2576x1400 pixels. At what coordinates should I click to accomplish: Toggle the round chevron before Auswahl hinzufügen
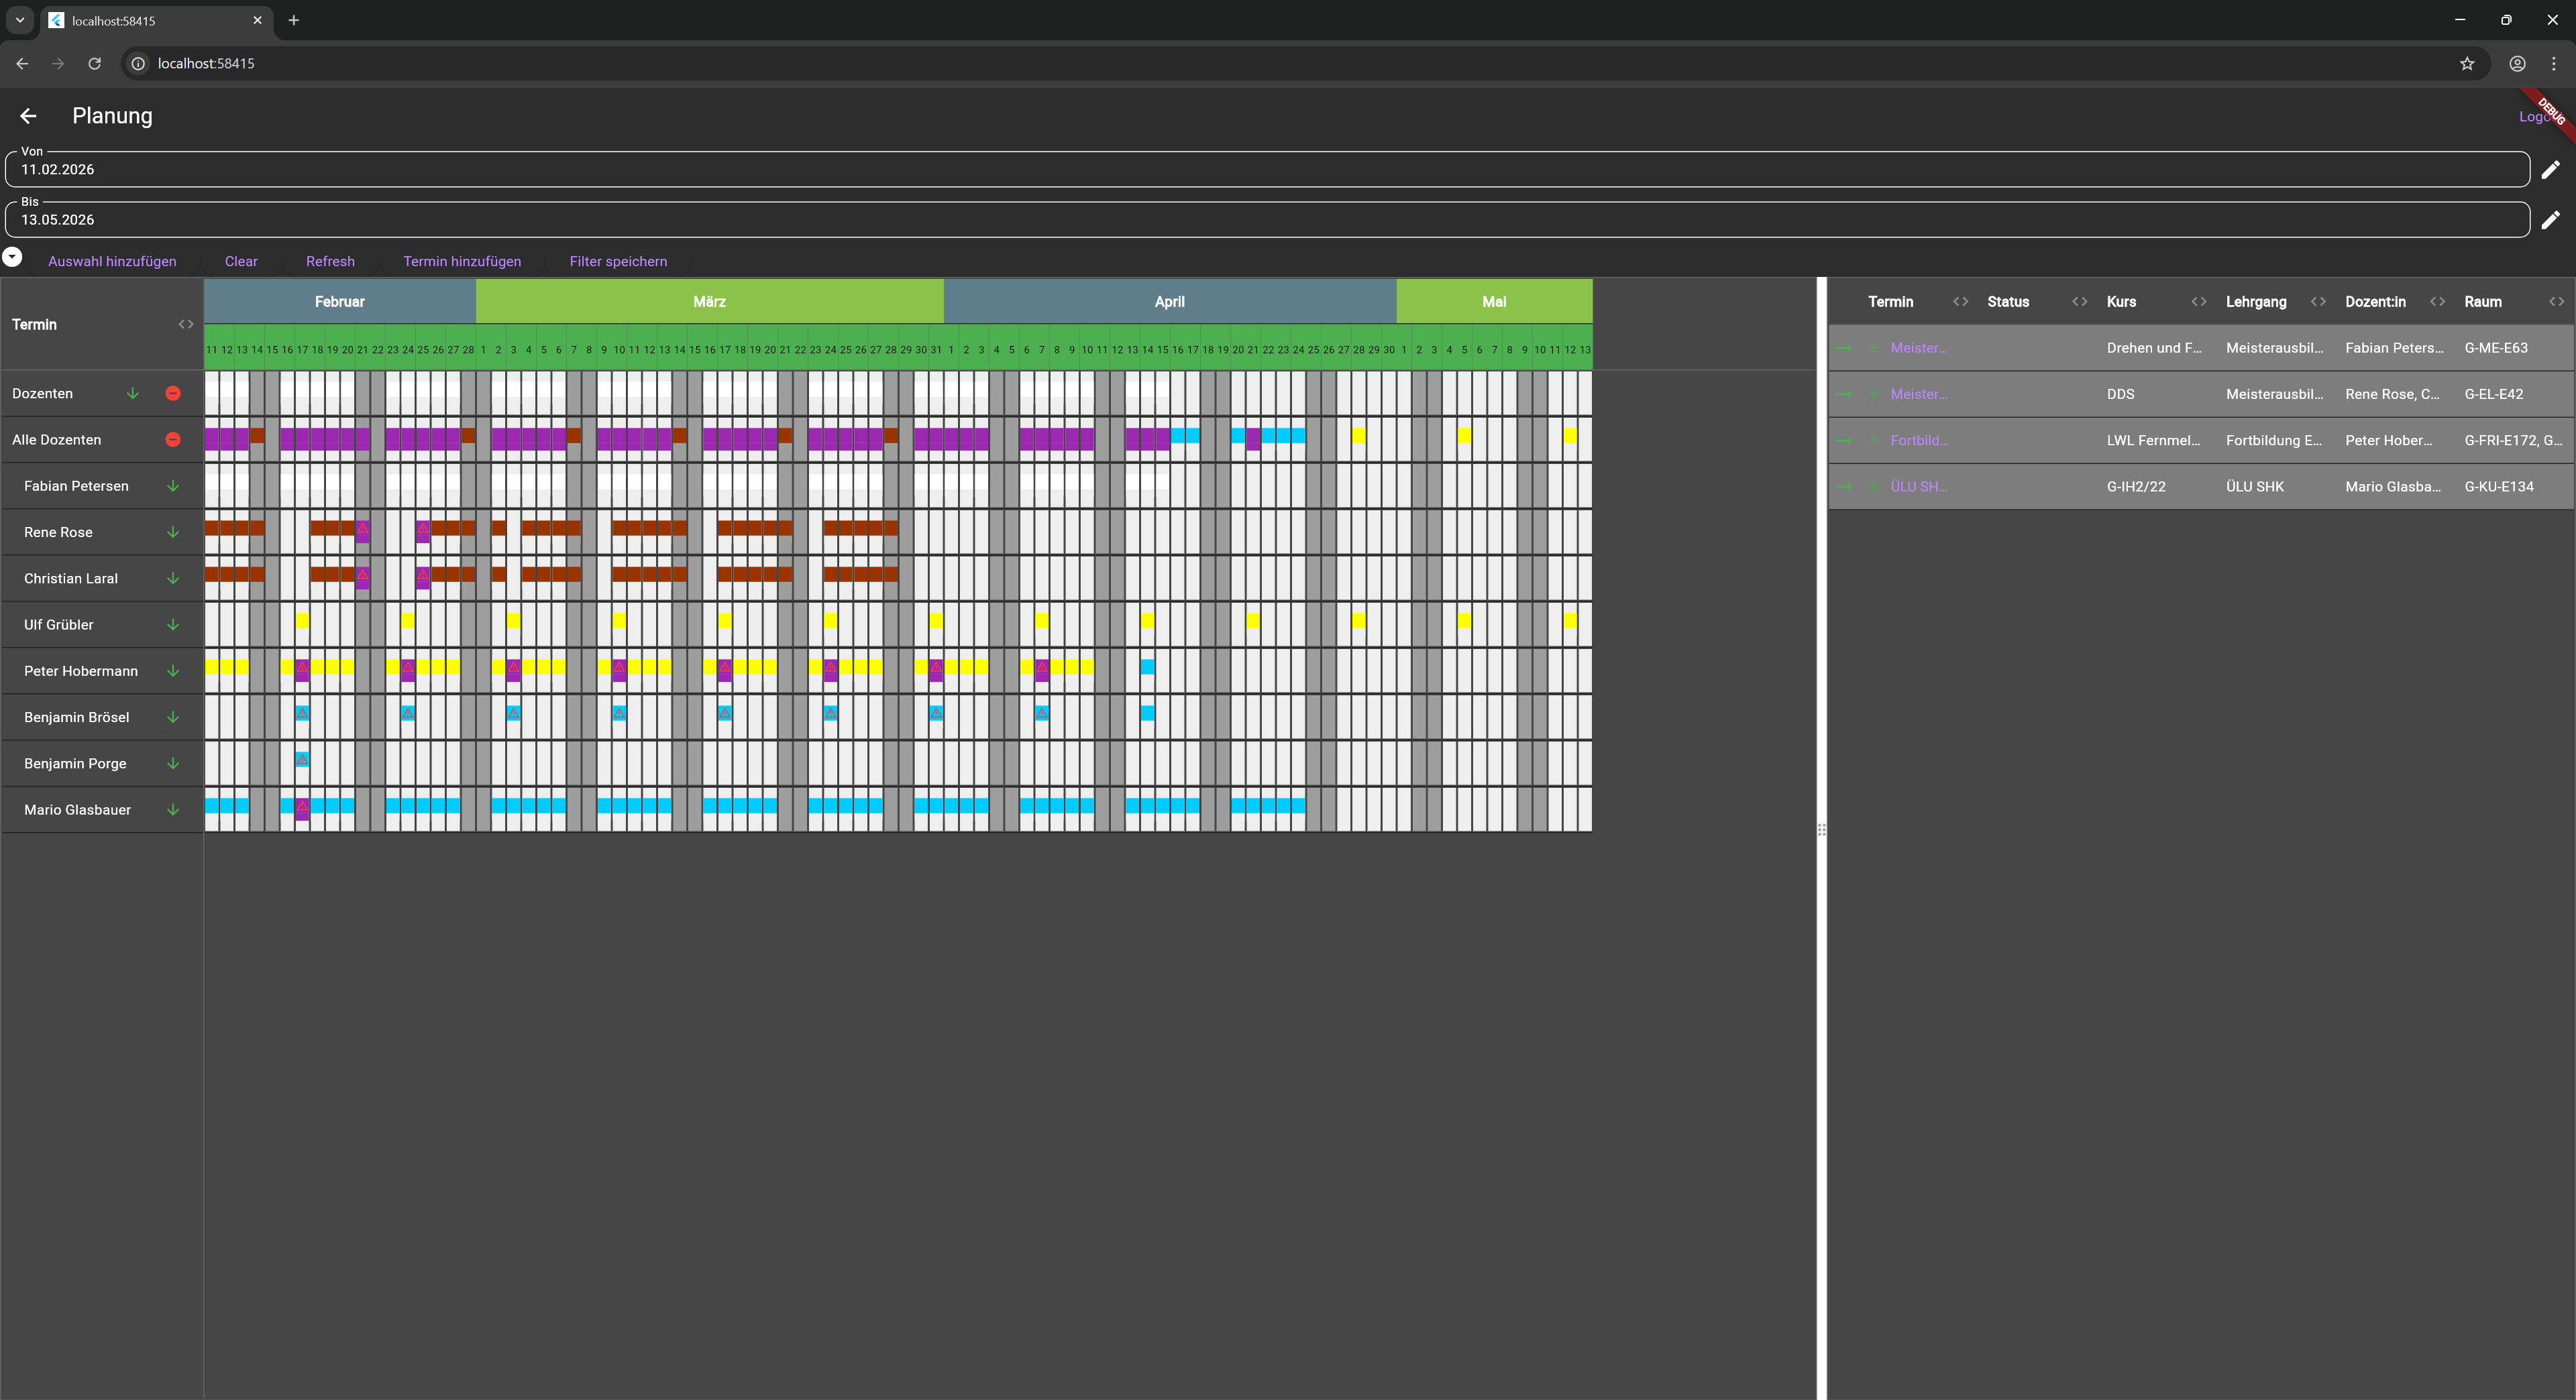pos(12,257)
